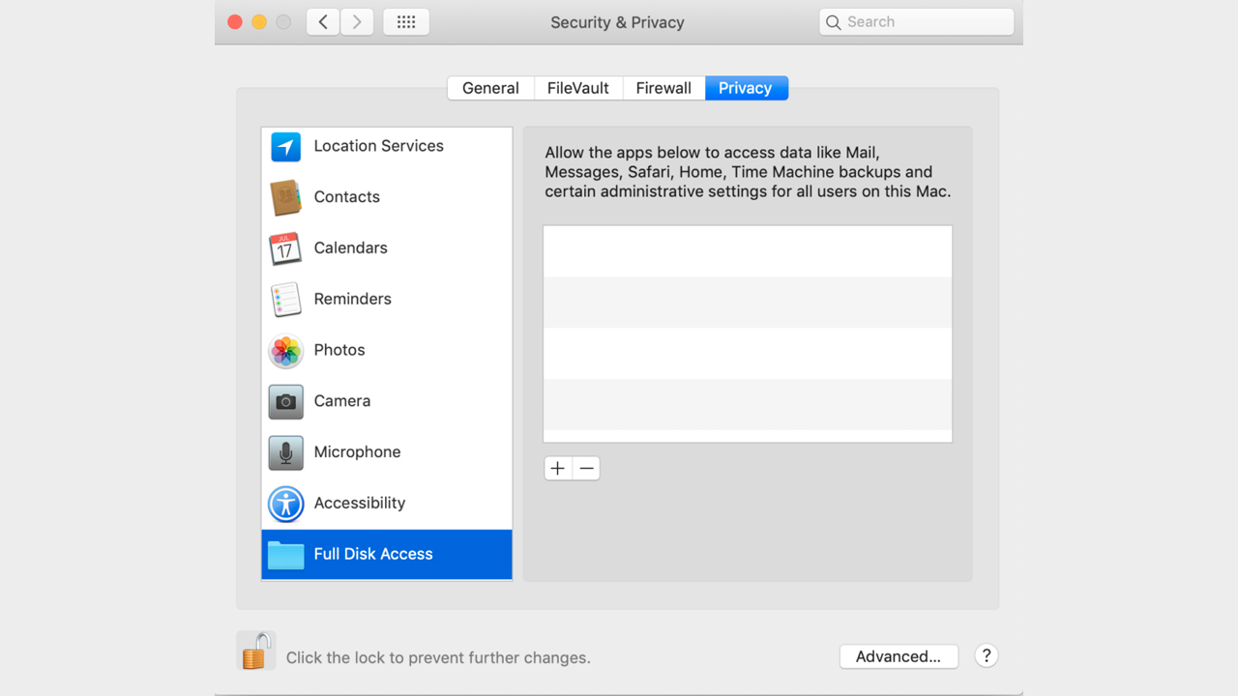This screenshot has width=1238, height=696.
Task: Select Accessibility label in the list
Action: [x=360, y=504]
